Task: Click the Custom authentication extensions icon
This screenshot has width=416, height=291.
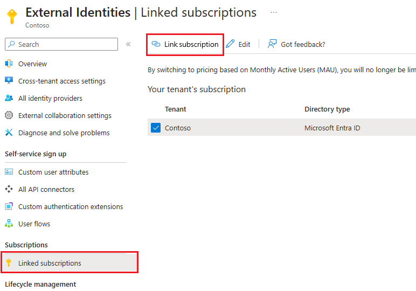Action: tap(9, 206)
